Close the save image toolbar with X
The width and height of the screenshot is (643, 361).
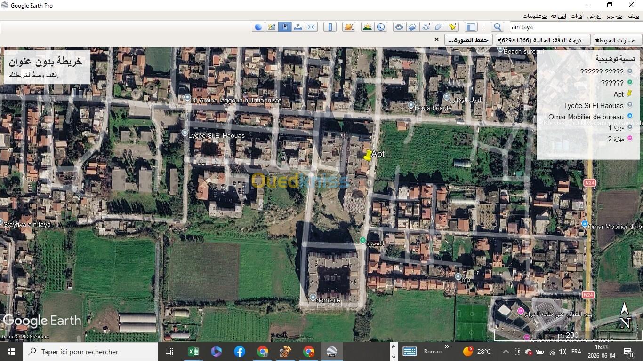436,39
